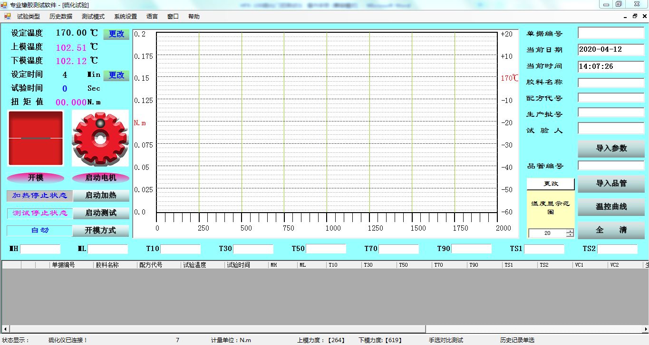The height and width of the screenshot is (345, 649).
Task: Open the 语言 menu
Action: [x=152, y=16]
